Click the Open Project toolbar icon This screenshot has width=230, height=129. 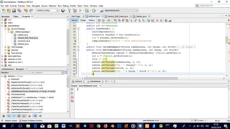pyautogui.click(x=14, y=10)
